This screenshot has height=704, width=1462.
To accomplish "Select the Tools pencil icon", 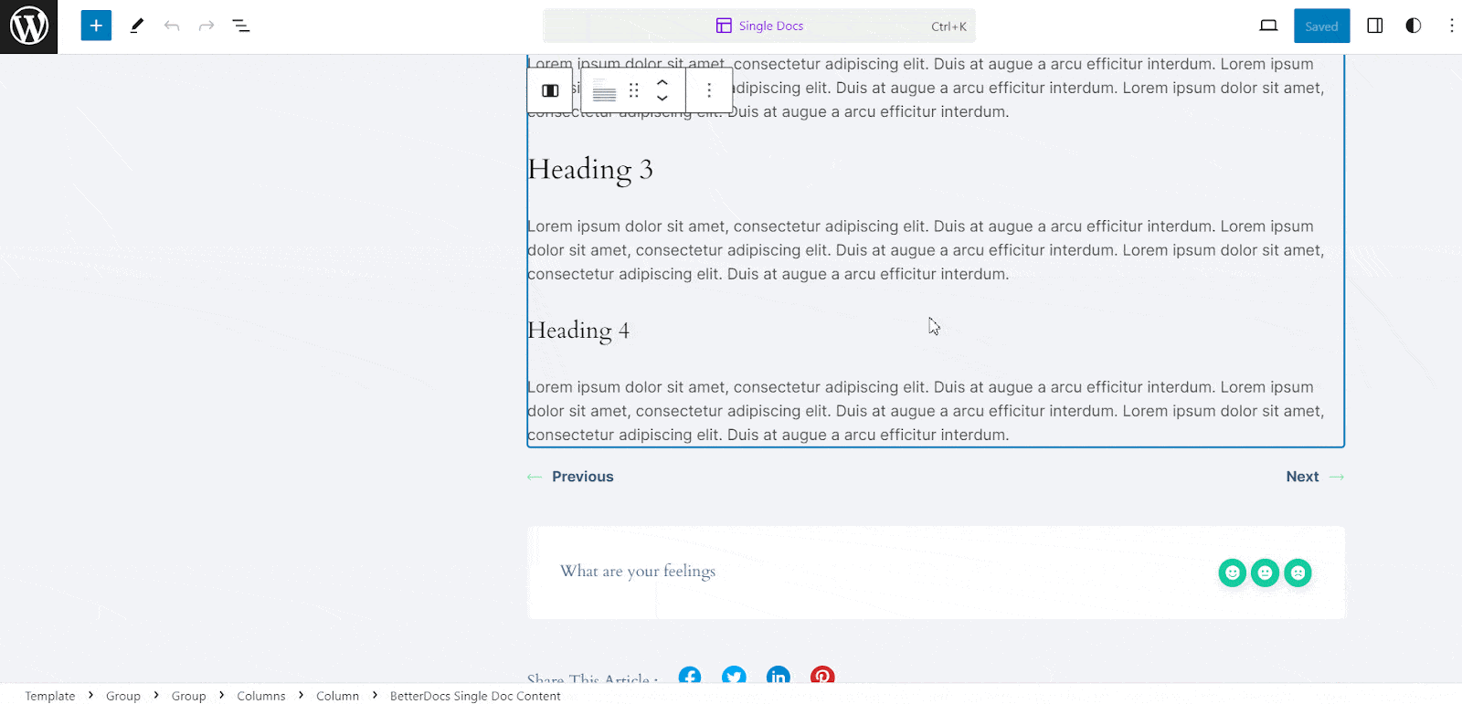I will pyautogui.click(x=137, y=26).
